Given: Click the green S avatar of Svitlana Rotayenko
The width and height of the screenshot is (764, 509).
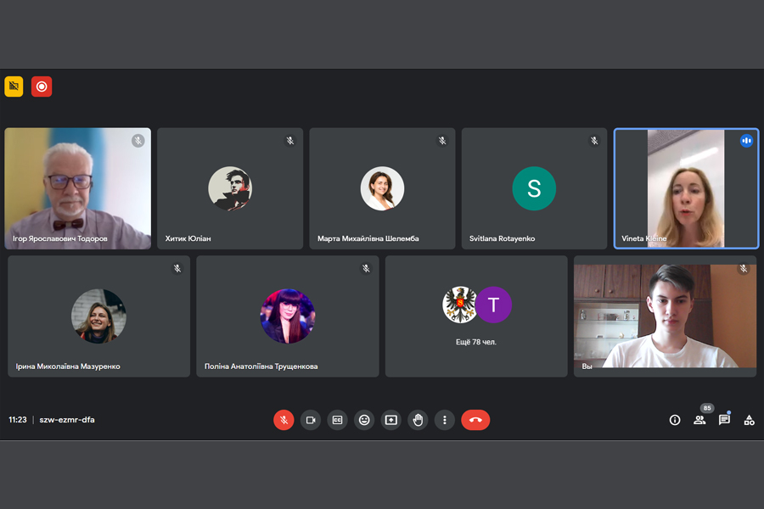Looking at the screenshot, I should coord(534,188).
